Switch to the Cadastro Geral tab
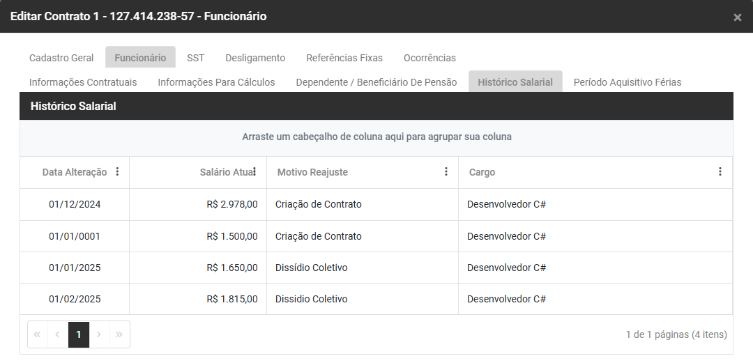The image size is (753, 363). 61,58
